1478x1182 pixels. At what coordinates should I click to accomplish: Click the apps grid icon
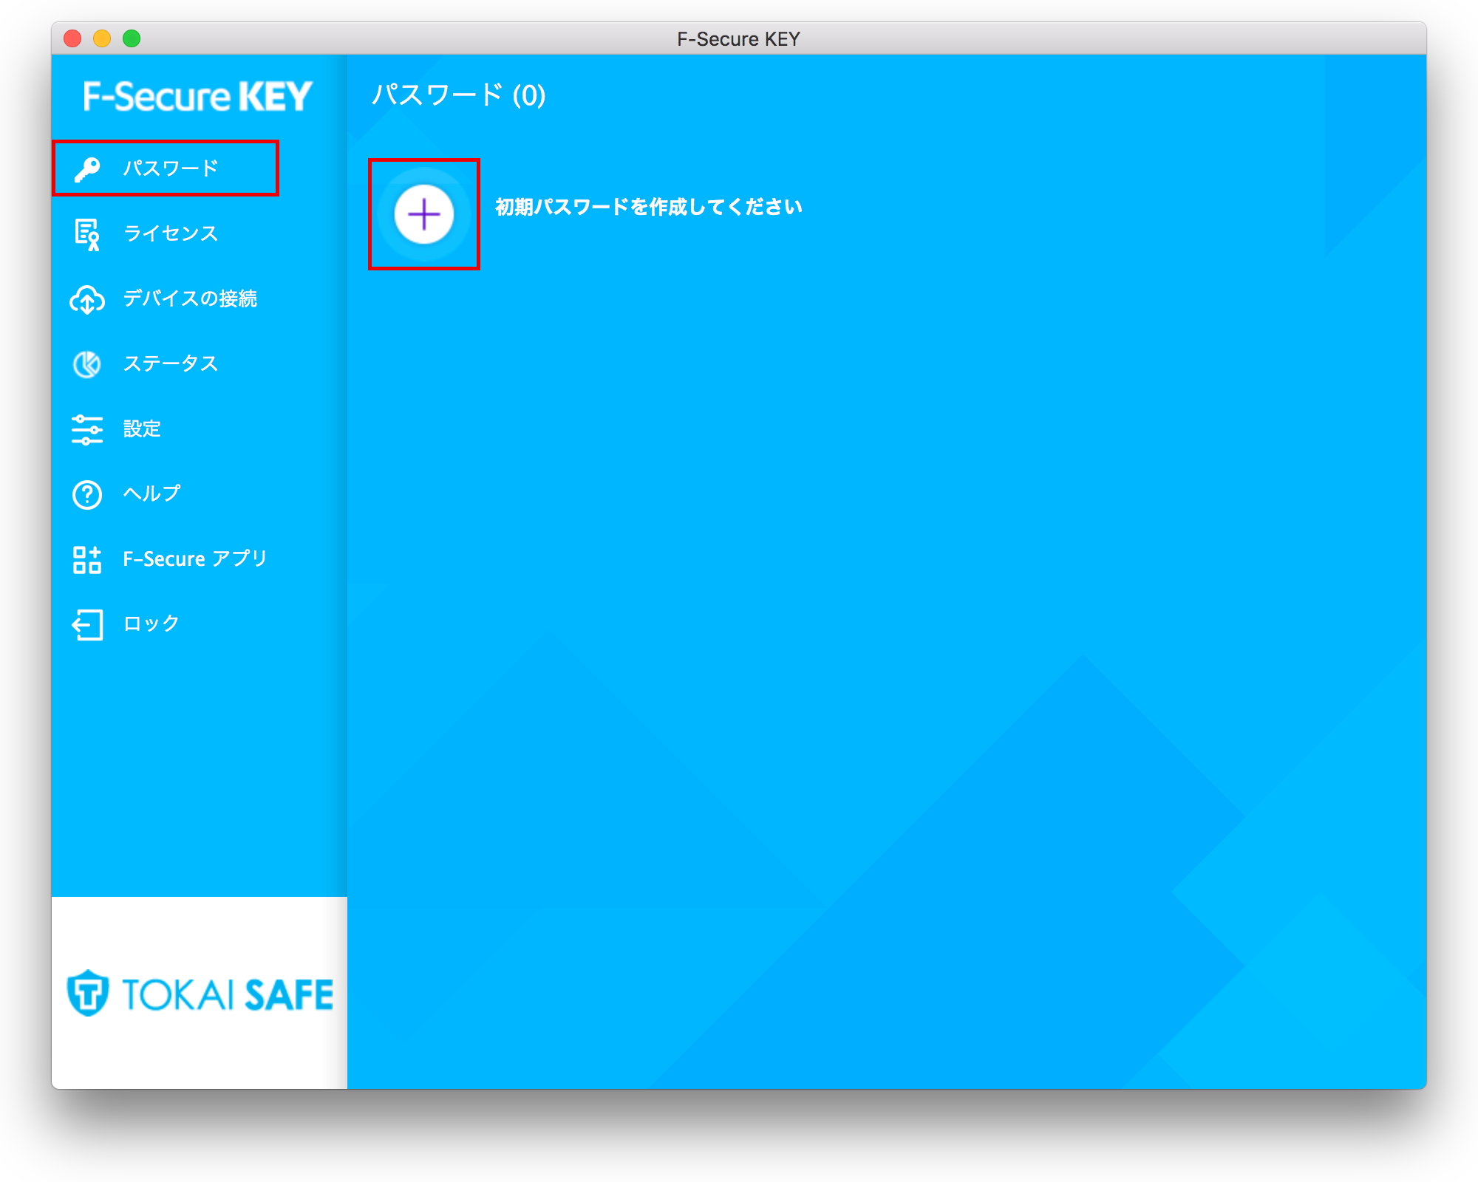point(87,560)
